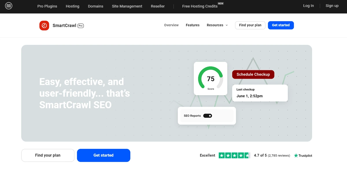Click the SmartCrawl product name text
Image resolution: width=347 pixels, height=173 pixels.
[64, 25]
